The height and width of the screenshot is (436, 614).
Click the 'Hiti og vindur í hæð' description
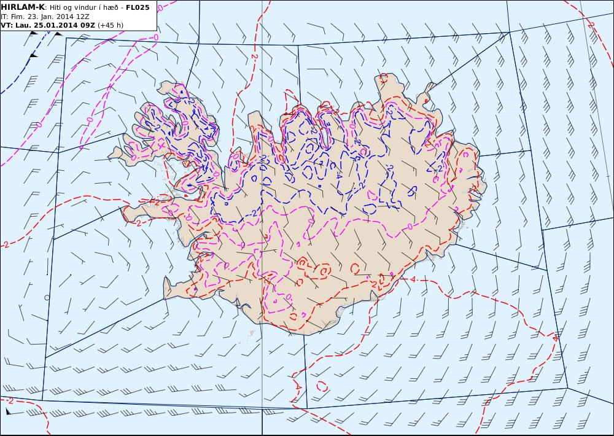point(84,8)
